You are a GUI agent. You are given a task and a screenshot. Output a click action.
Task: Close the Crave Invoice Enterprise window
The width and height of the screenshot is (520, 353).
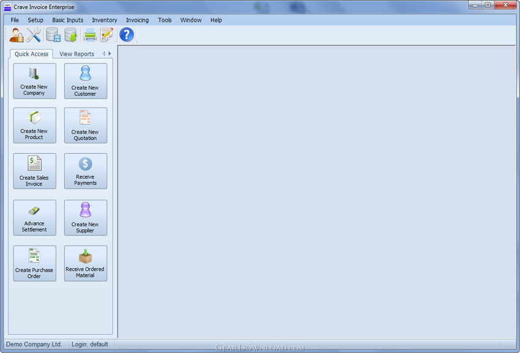[x=505, y=5]
